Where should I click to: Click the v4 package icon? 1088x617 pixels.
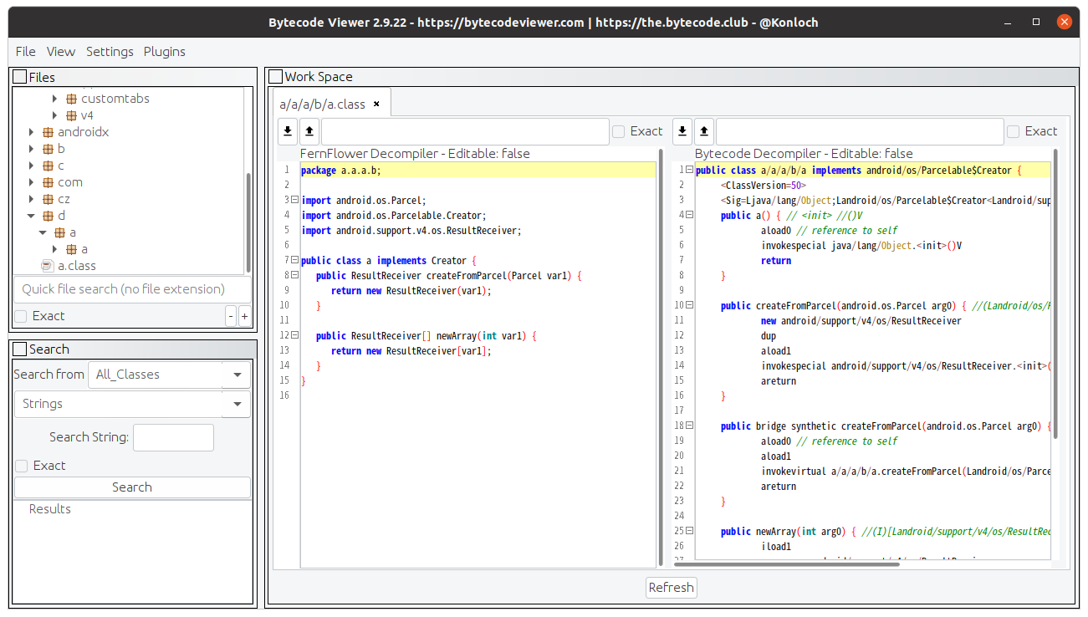[x=71, y=115]
